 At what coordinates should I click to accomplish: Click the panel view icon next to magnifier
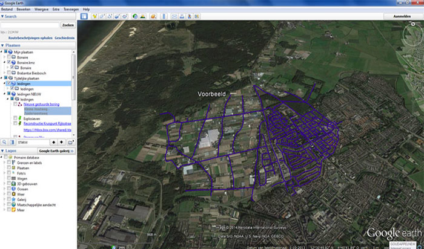pyautogui.click(x=12, y=142)
